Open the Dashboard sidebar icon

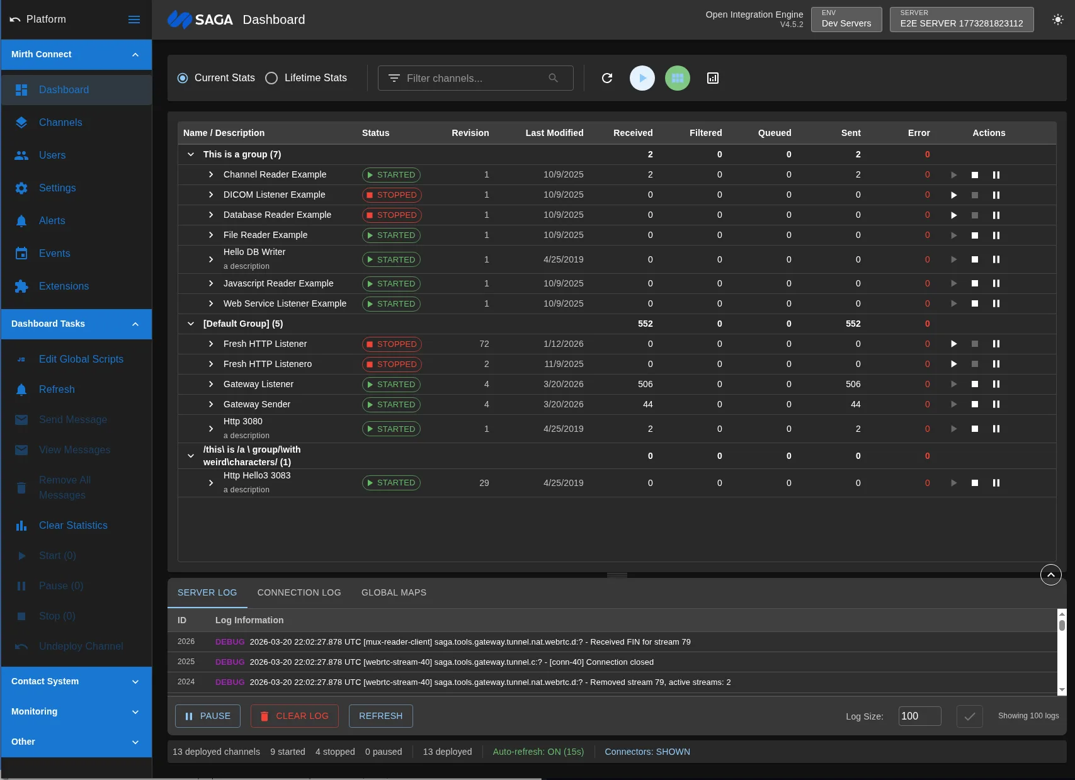click(x=21, y=89)
